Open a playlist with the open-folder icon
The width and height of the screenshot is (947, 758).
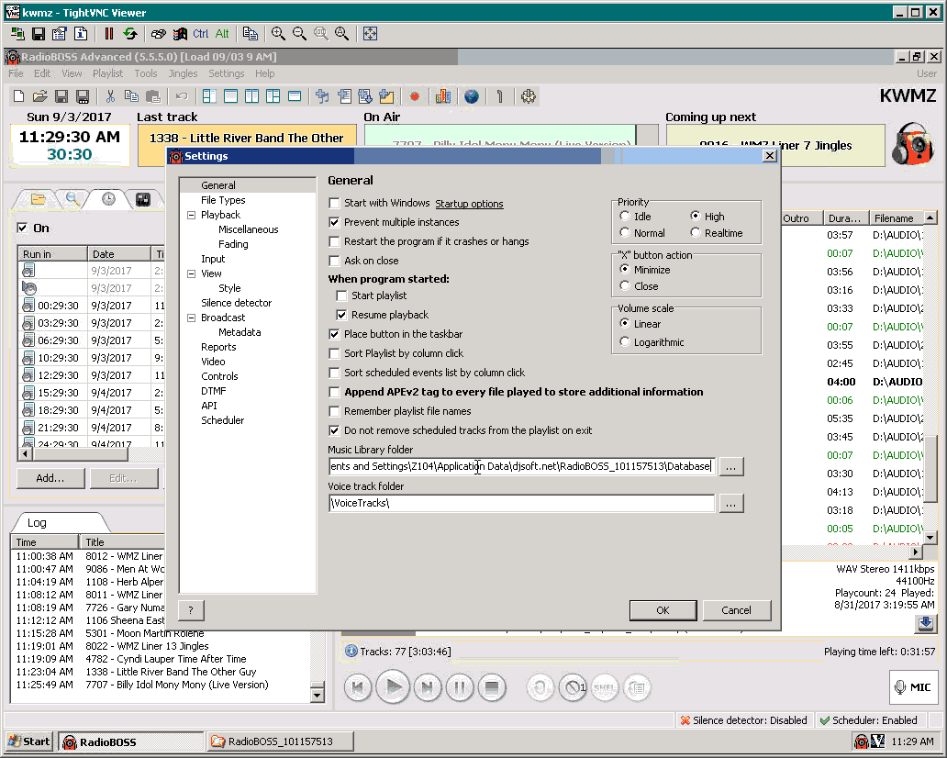[39, 96]
